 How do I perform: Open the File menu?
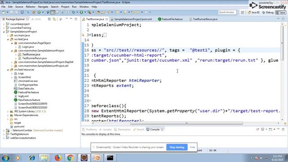click(3, 7)
